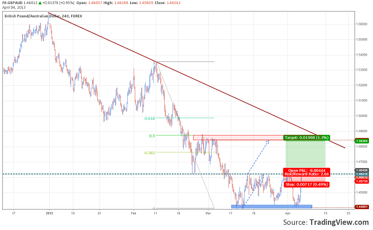
Task: Click the Feb label on time axis
Action: 134,213
